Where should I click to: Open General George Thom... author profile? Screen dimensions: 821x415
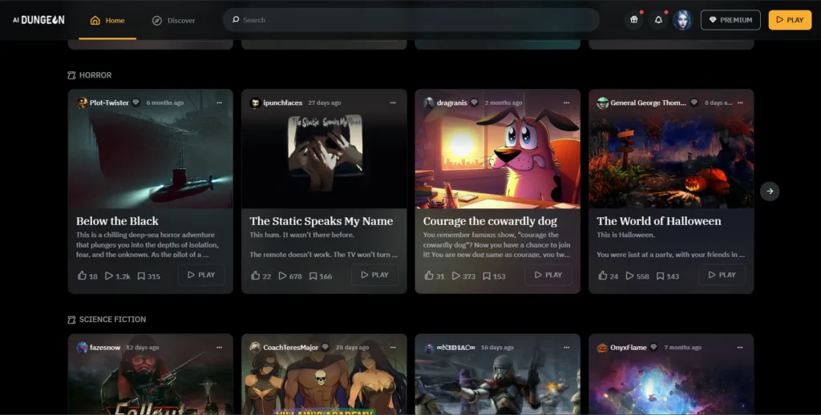pos(648,103)
